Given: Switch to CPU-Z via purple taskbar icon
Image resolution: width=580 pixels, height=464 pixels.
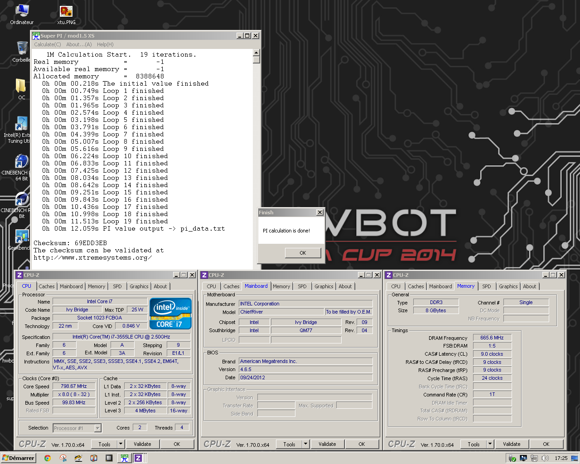Looking at the screenshot, I should (138, 458).
